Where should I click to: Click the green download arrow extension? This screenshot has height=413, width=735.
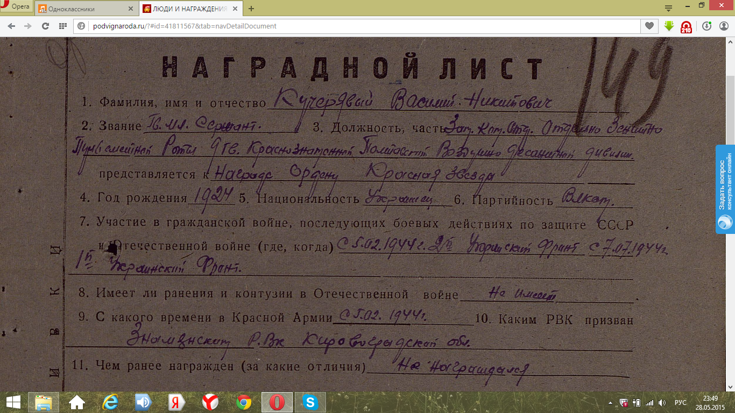tap(669, 26)
